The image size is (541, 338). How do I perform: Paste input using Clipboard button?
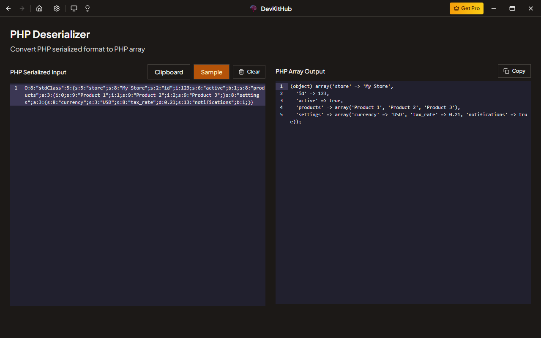(x=169, y=72)
